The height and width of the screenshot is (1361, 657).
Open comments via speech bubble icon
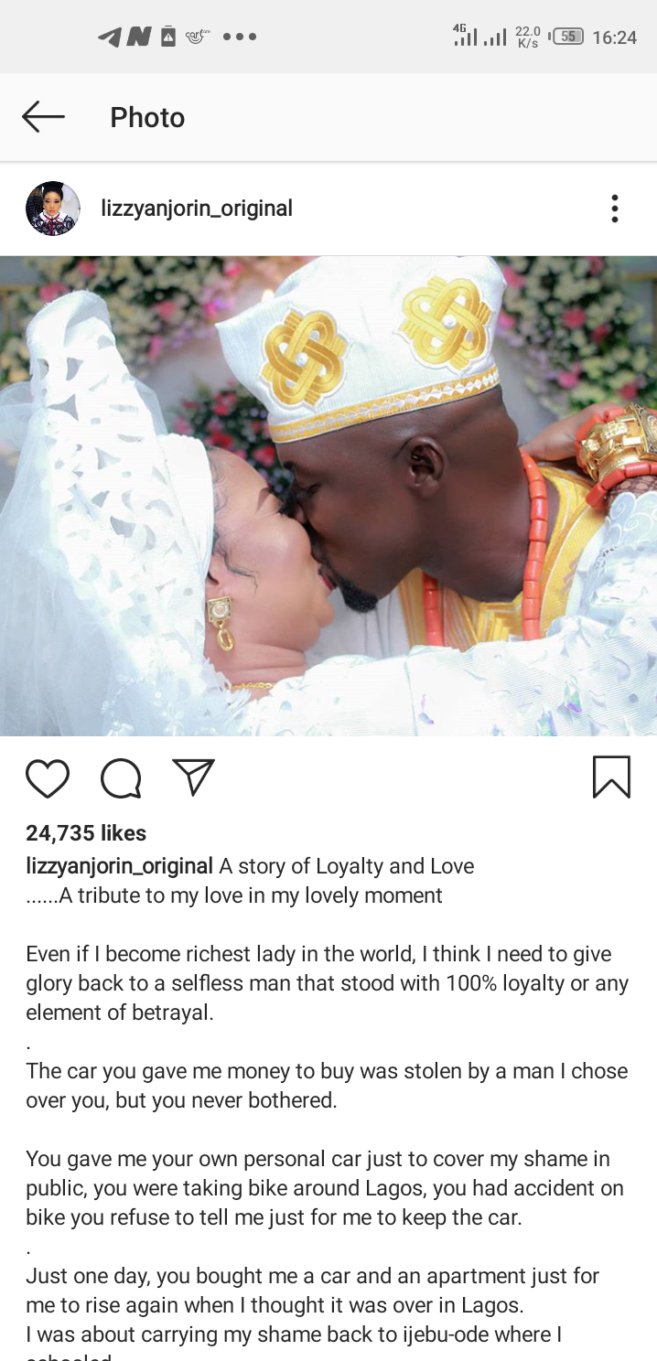(x=121, y=778)
